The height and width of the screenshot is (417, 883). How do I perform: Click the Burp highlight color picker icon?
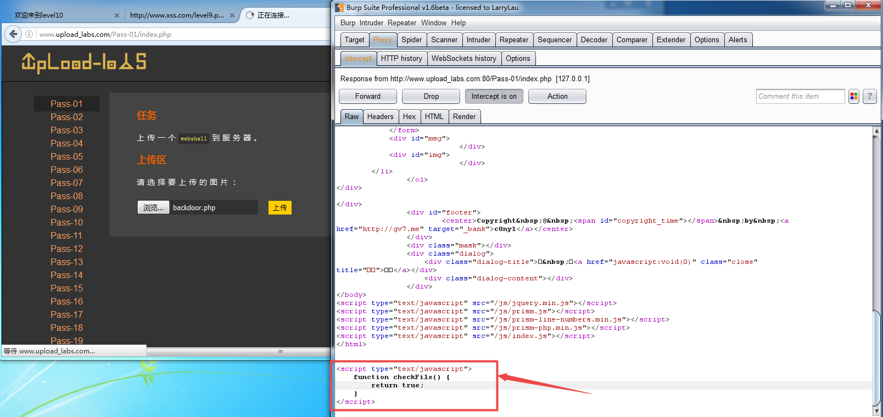(854, 97)
